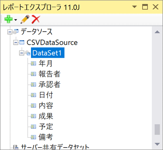Image resolution: width=163 pixels, height=150 pixels.
Task: Click the field icon beside 内容
Action: (33, 106)
